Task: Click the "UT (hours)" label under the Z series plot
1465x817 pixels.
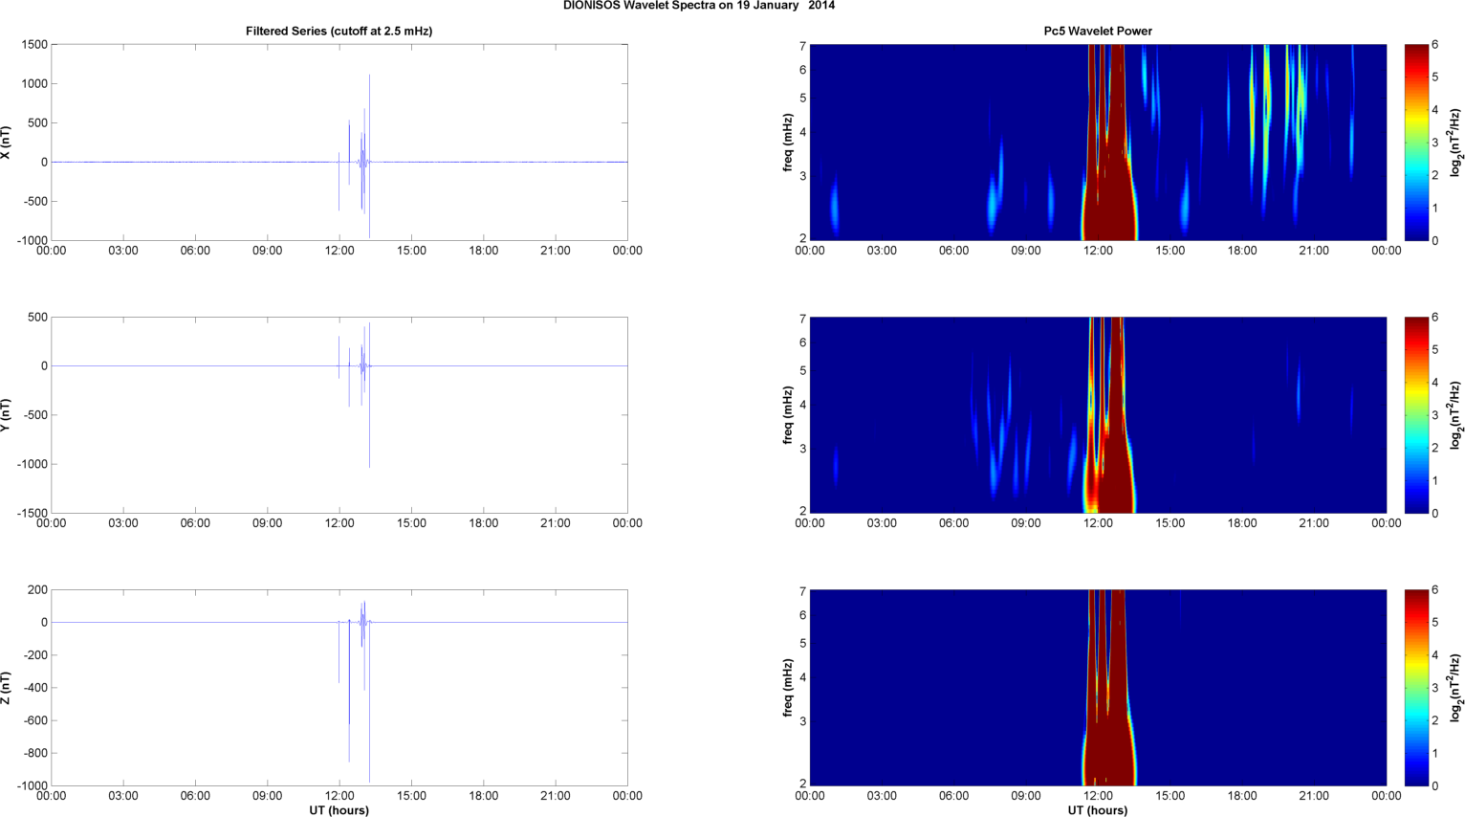Action: pos(339,810)
